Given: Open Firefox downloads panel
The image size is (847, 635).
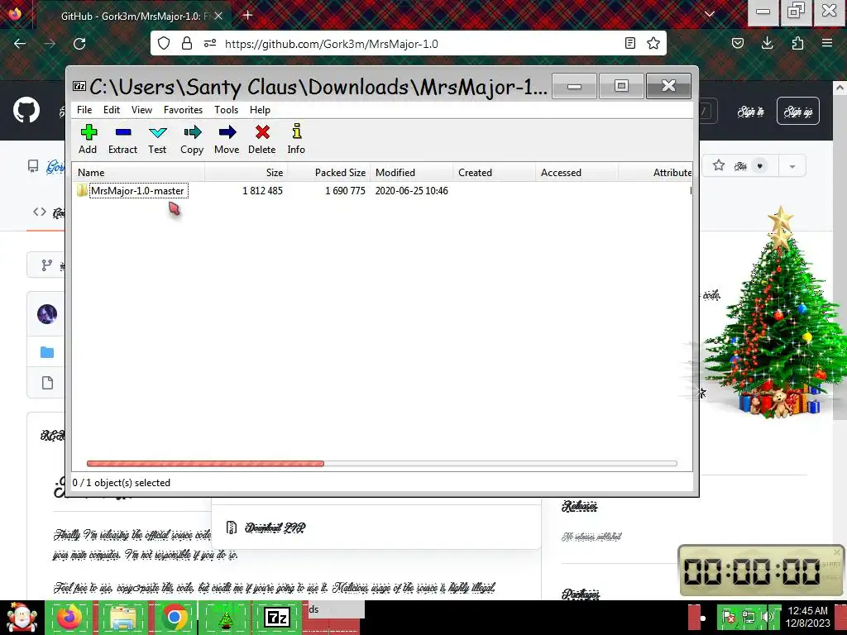Looking at the screenshot, I should tap(767, 43).
